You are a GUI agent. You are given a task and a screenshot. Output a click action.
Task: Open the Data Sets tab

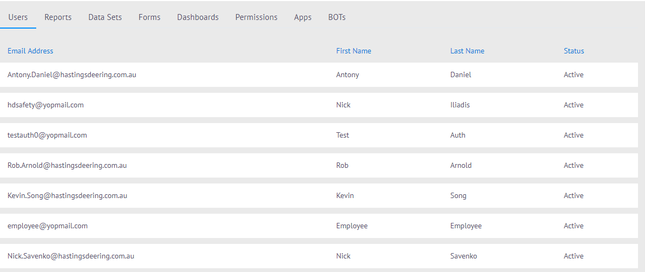click(105, 17)
